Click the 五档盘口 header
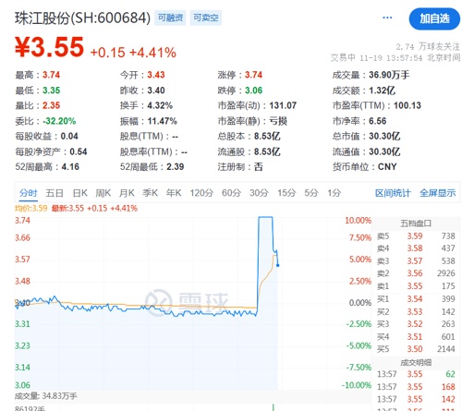 tap(416, 224)
